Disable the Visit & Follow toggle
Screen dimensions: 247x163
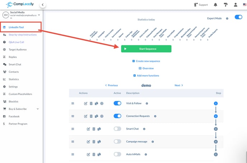(117, 103)
